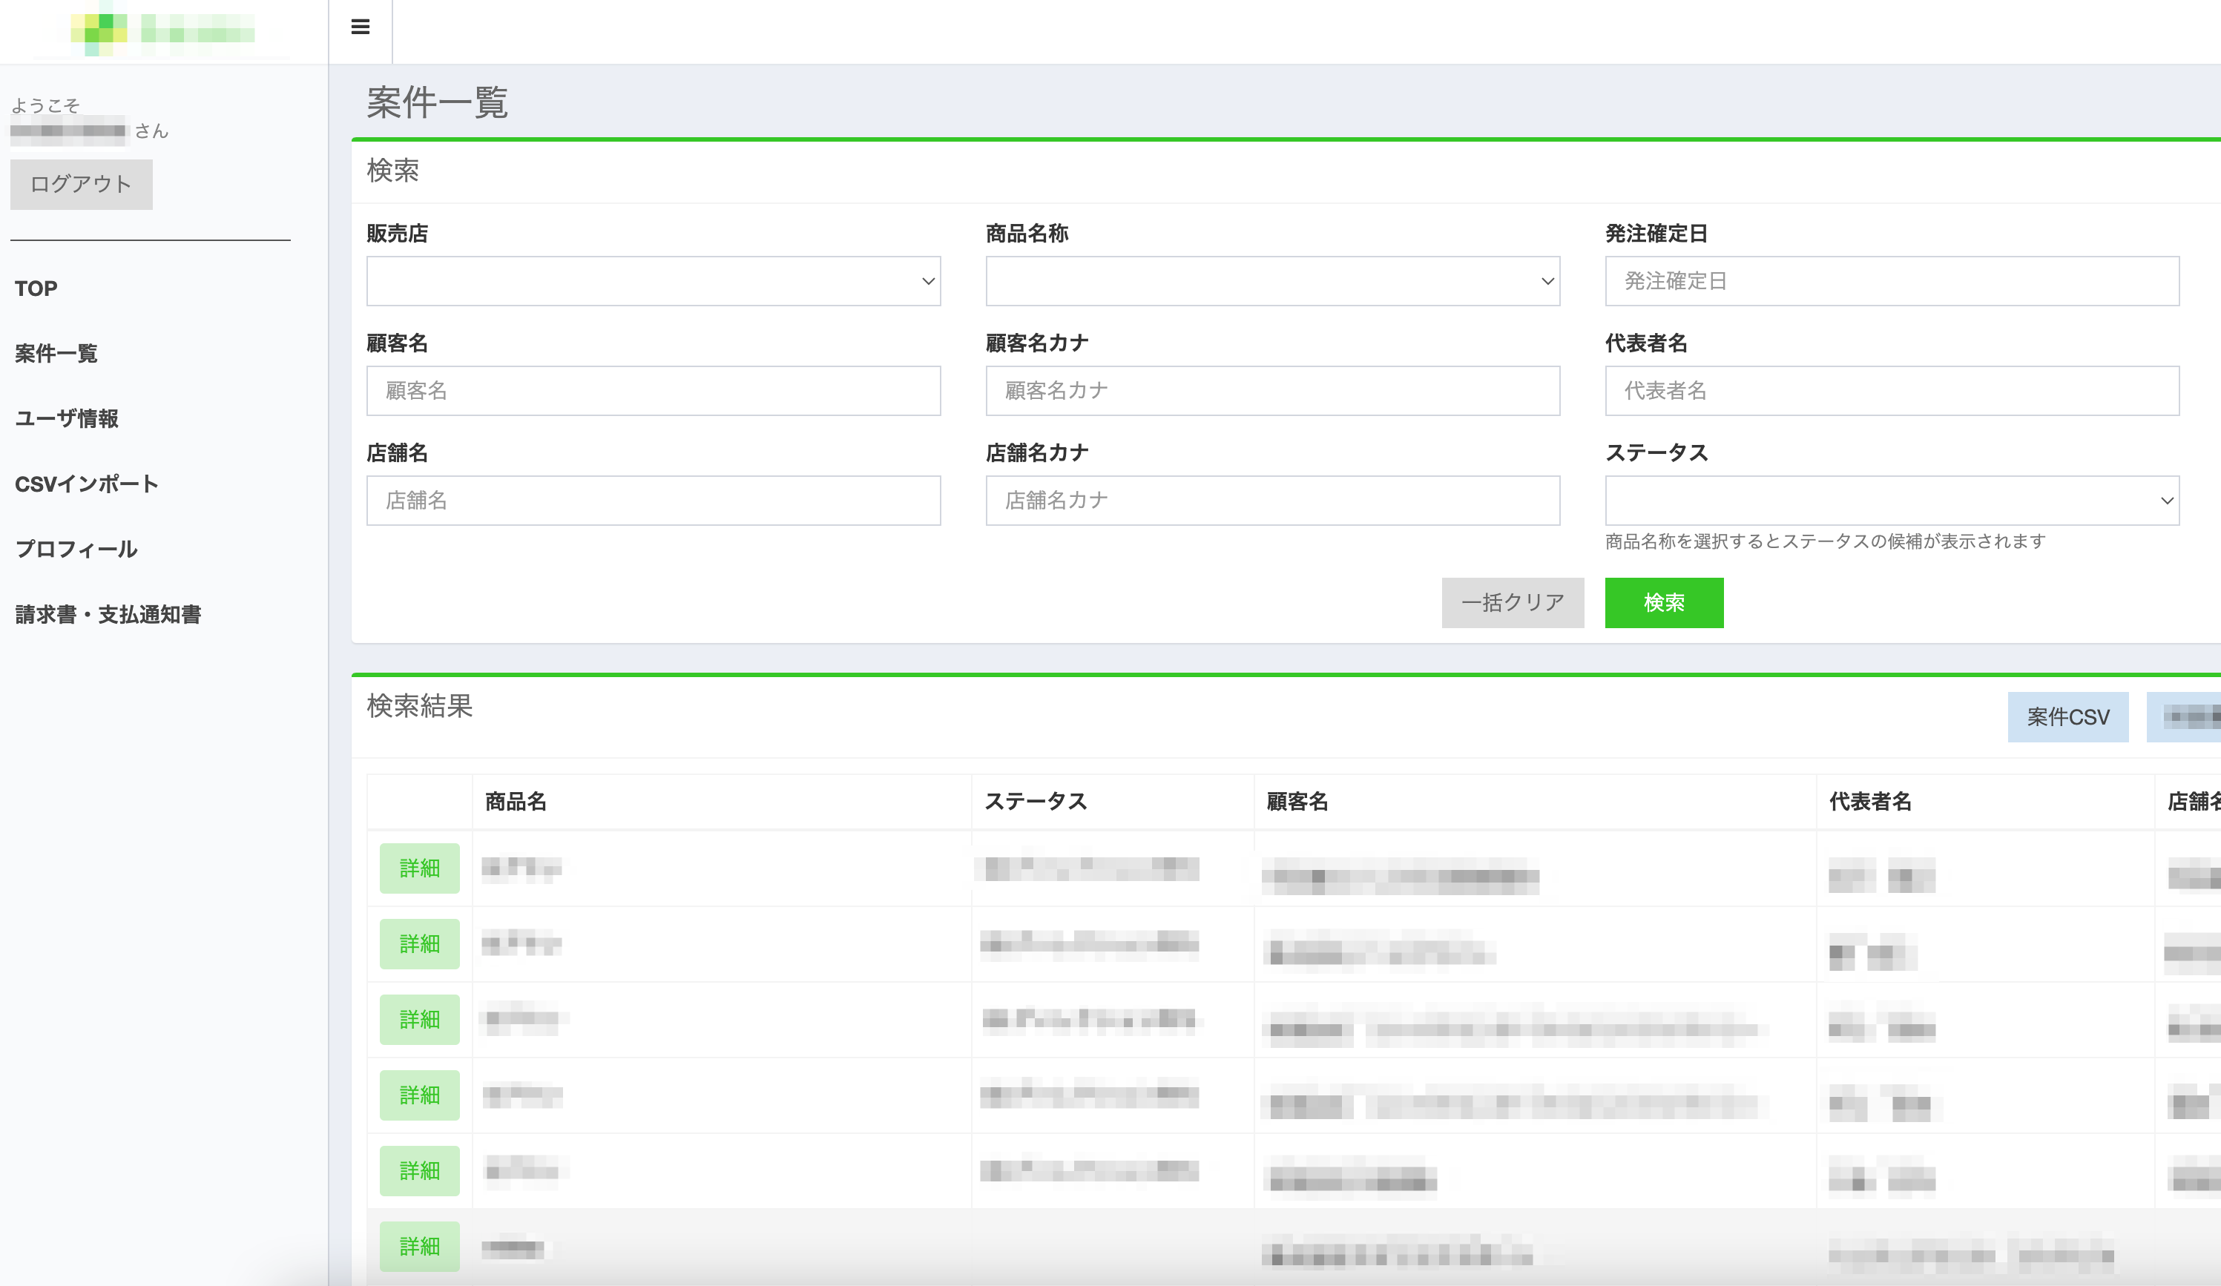Image resolution: width=2221 pixels, height=1286 pixels.
Task: Click into the 顧客名 text field
Action: (653, 390)
